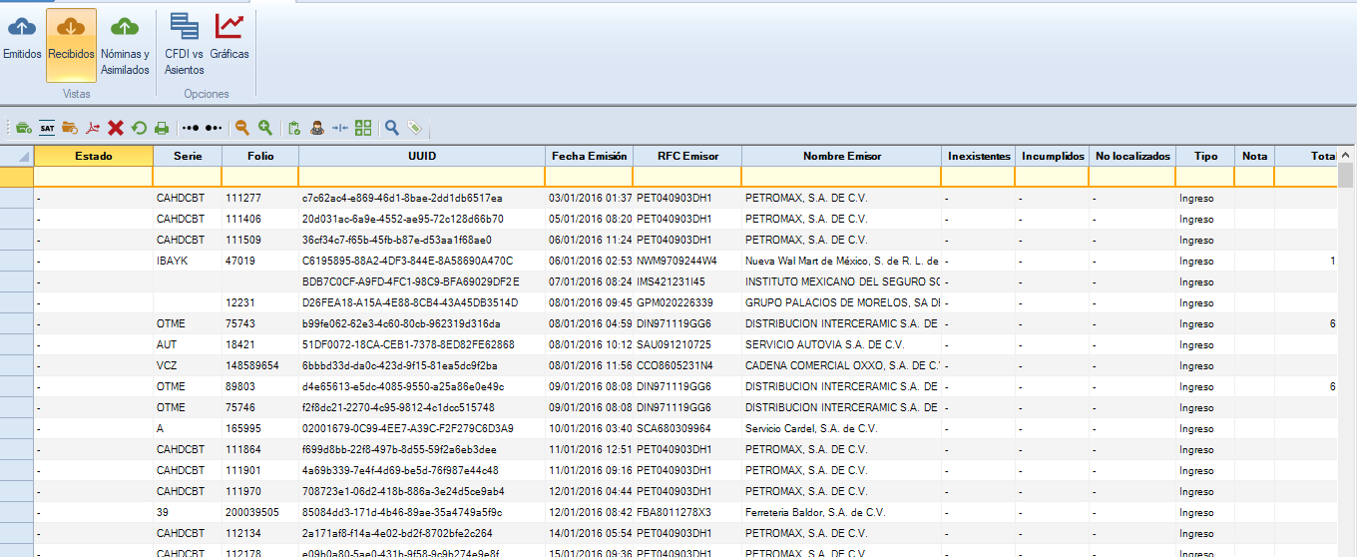The height and width of the screenshot is (557, 1357).
Task: Click filter field under Serie column
Action: (187, 177)
